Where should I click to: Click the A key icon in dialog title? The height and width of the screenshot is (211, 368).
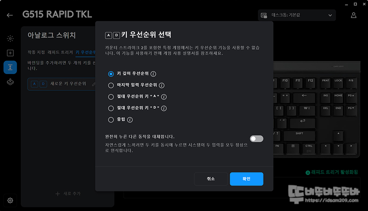[x=108, y=35]
